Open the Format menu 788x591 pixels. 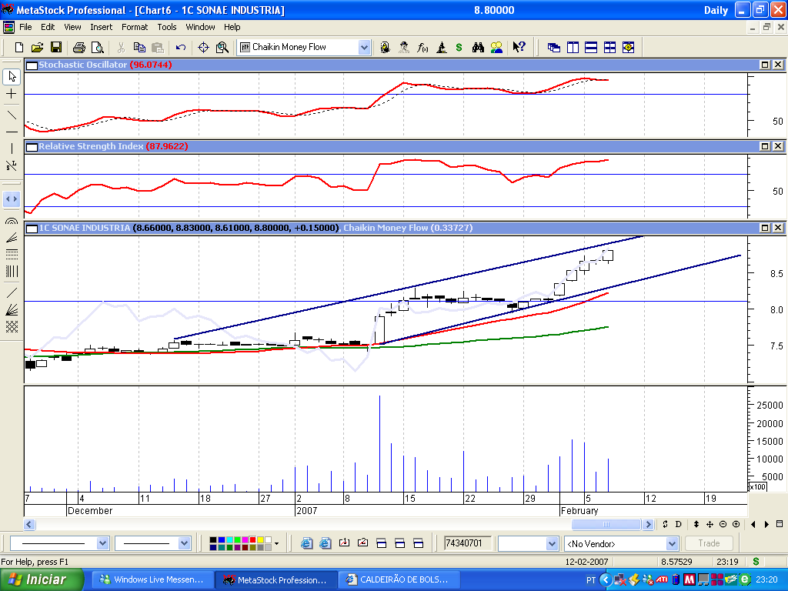134,27
